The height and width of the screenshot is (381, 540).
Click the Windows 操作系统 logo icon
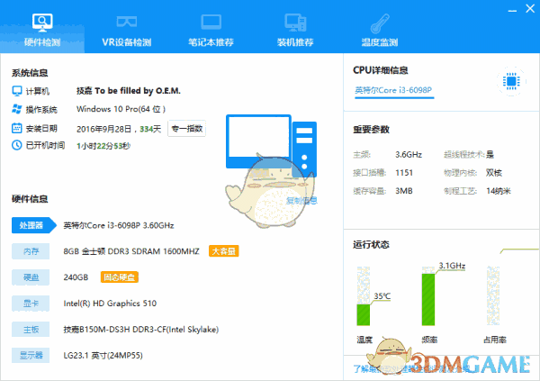pyautogui.click(x=17, y=109)
